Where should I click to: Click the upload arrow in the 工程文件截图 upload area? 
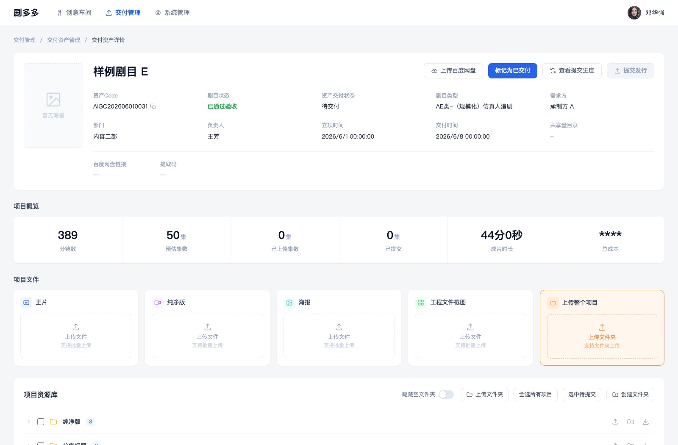pyautogui.click(x=470, y=327)
